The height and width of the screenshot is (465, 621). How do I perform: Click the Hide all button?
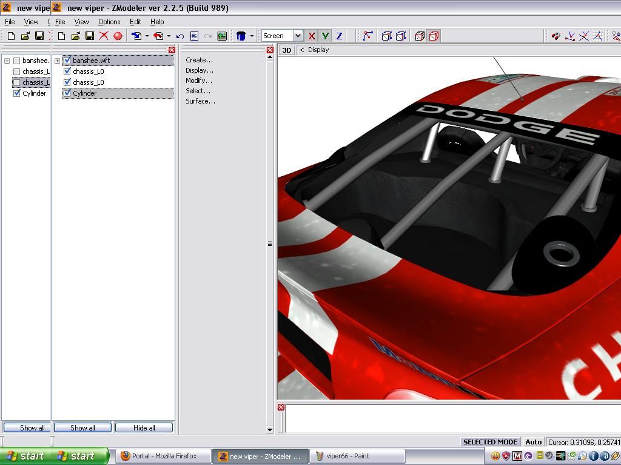[x=144, y=427]
